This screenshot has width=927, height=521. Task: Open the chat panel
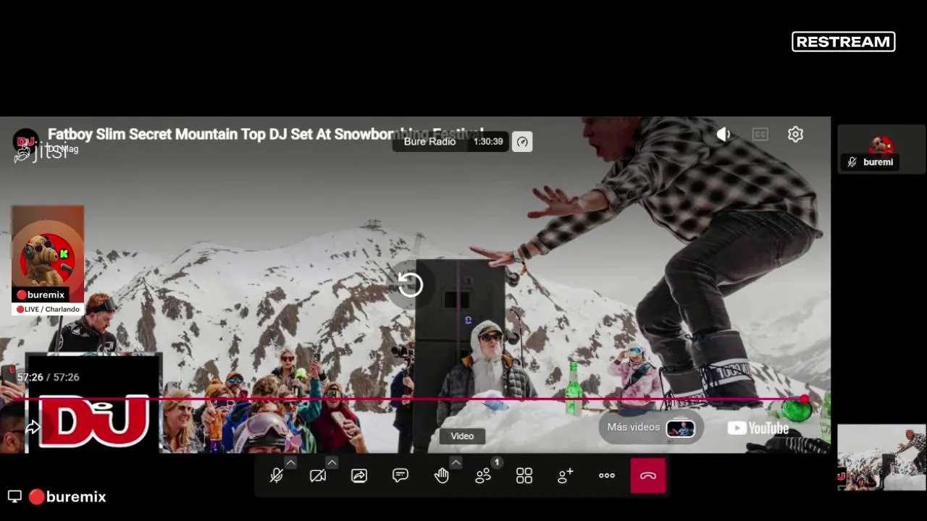point(400,475)
